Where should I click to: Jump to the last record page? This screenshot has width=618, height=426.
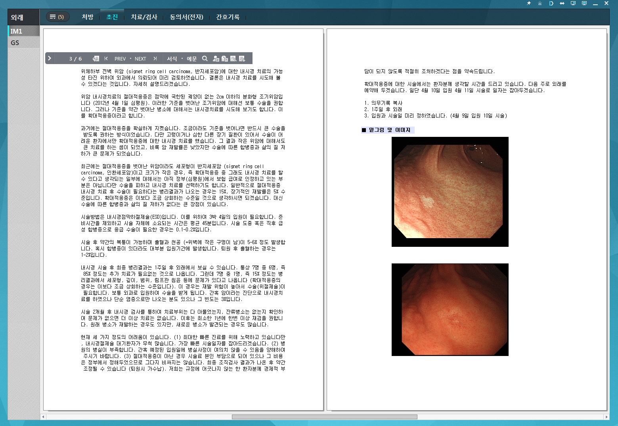coord(155,59)
